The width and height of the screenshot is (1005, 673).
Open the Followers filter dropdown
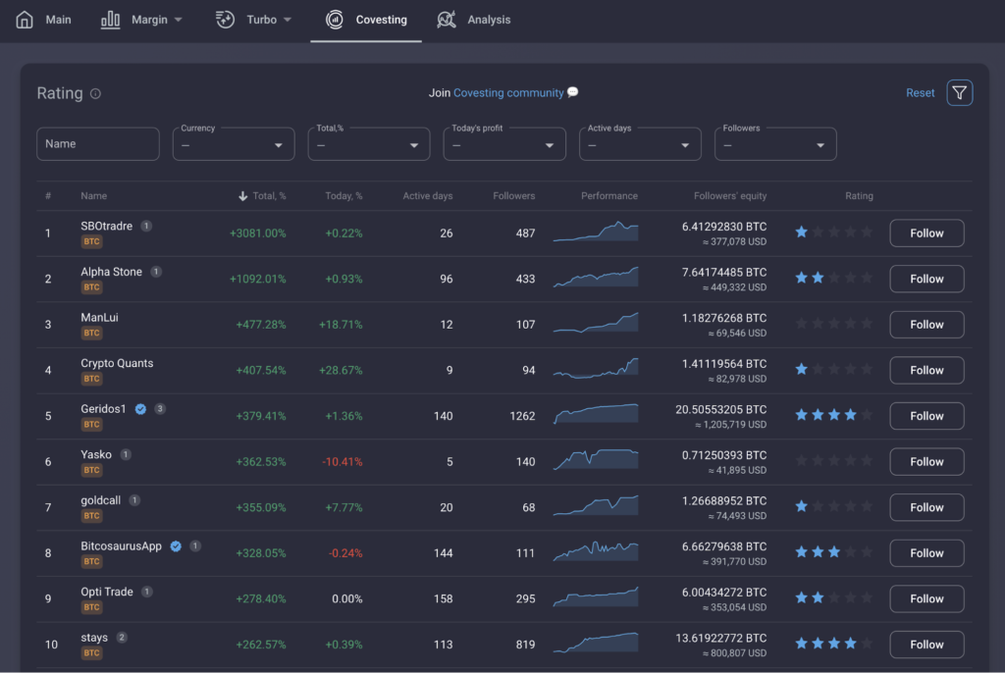tap(774, 143)
